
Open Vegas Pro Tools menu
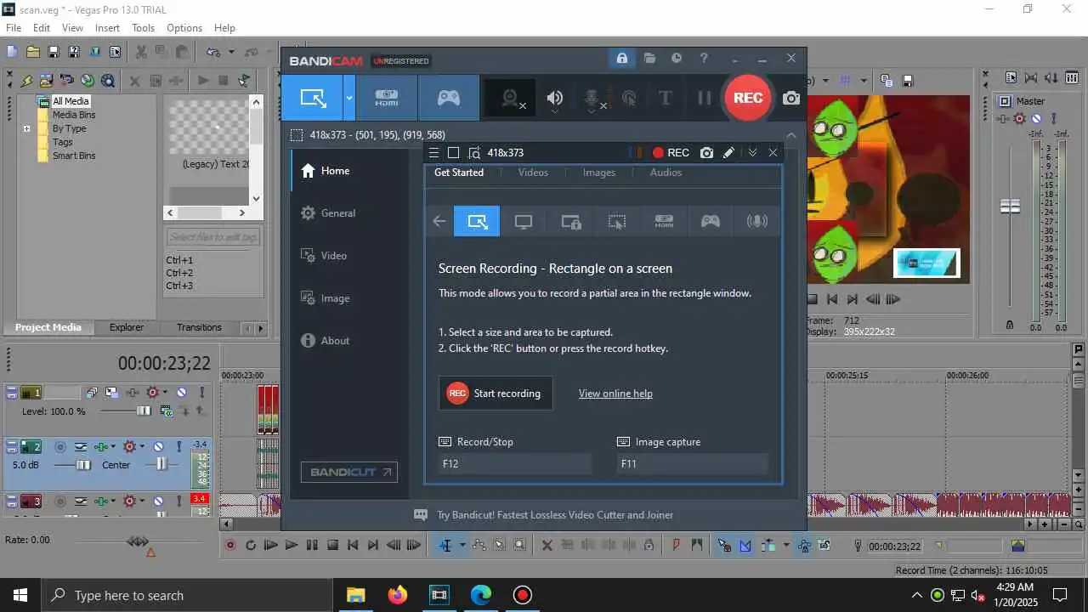[x=143, y=28]
